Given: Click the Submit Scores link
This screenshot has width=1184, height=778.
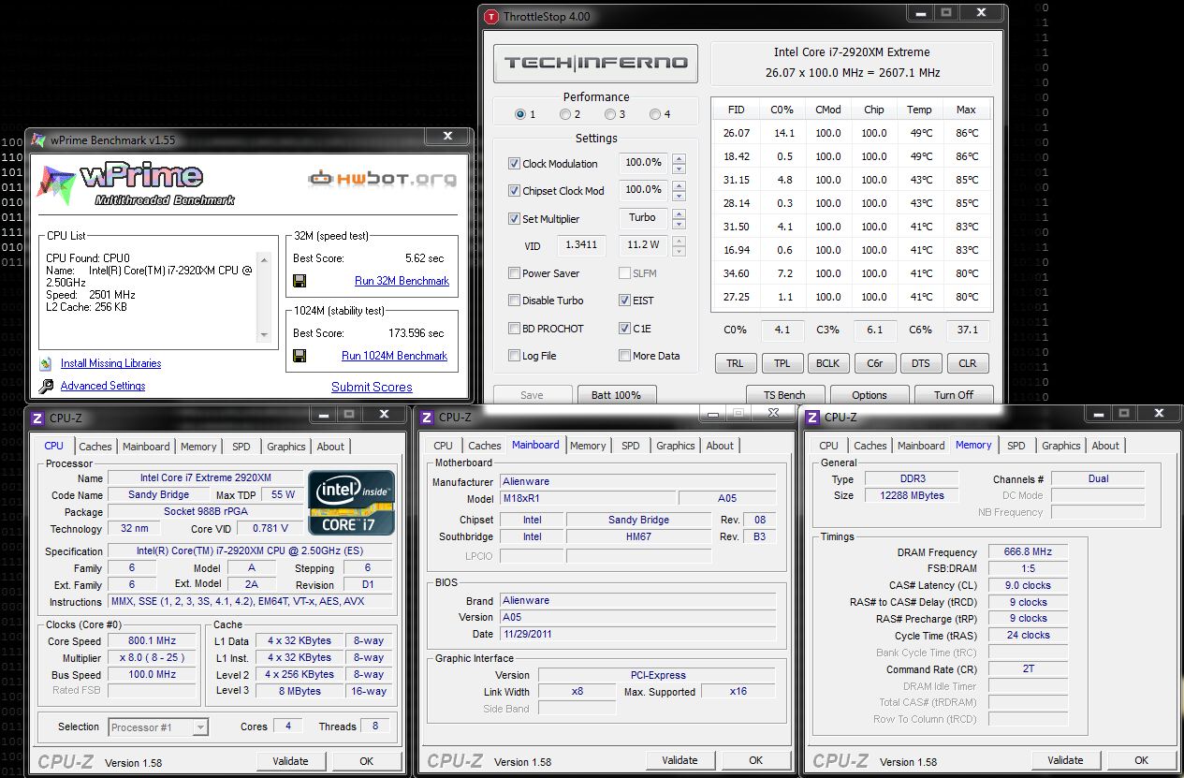Looking at the screenshot, I should (x=372, y=387).
